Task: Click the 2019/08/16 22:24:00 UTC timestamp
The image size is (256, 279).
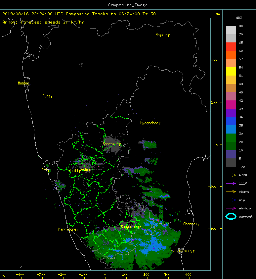Action: 33,14
